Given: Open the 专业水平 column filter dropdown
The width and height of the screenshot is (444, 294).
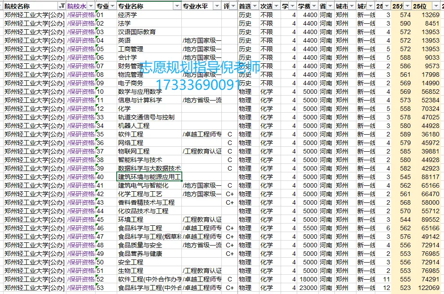Looking at the screenshot, I should point(217,6).
